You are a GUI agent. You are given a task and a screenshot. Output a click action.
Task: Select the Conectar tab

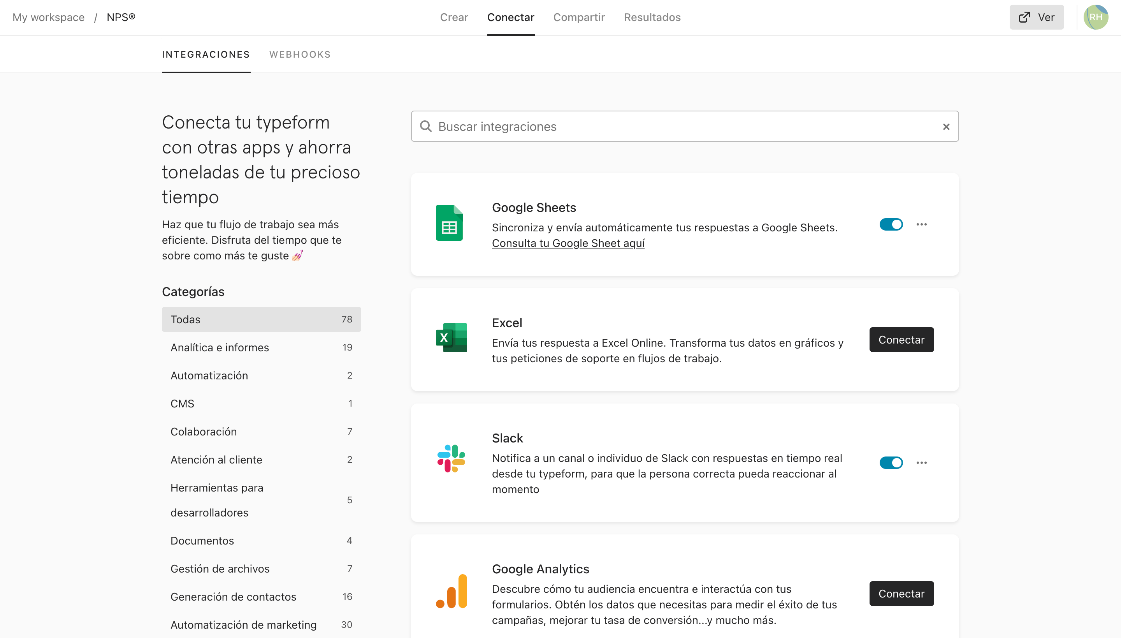point(511,18)
